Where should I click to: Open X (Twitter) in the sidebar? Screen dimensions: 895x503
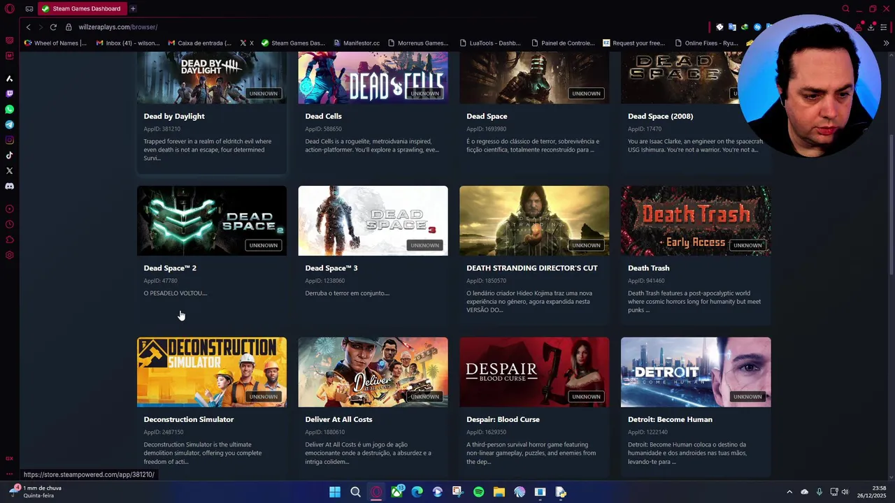(10, 170)
